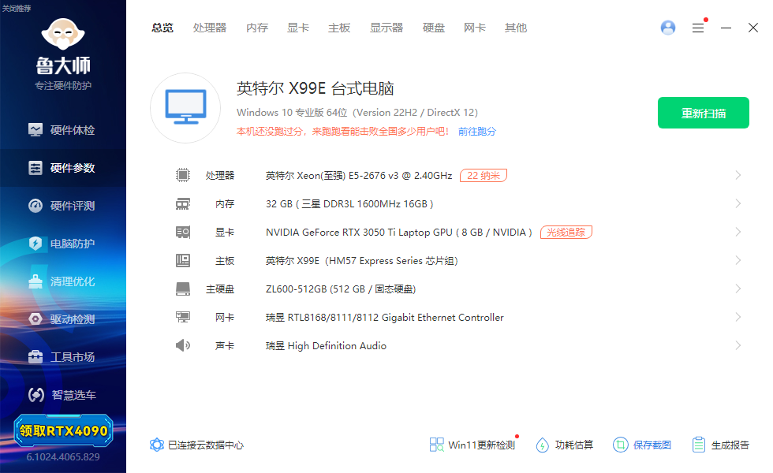Expand the 声卡 row chevron arrow

(x=738, y=345)
